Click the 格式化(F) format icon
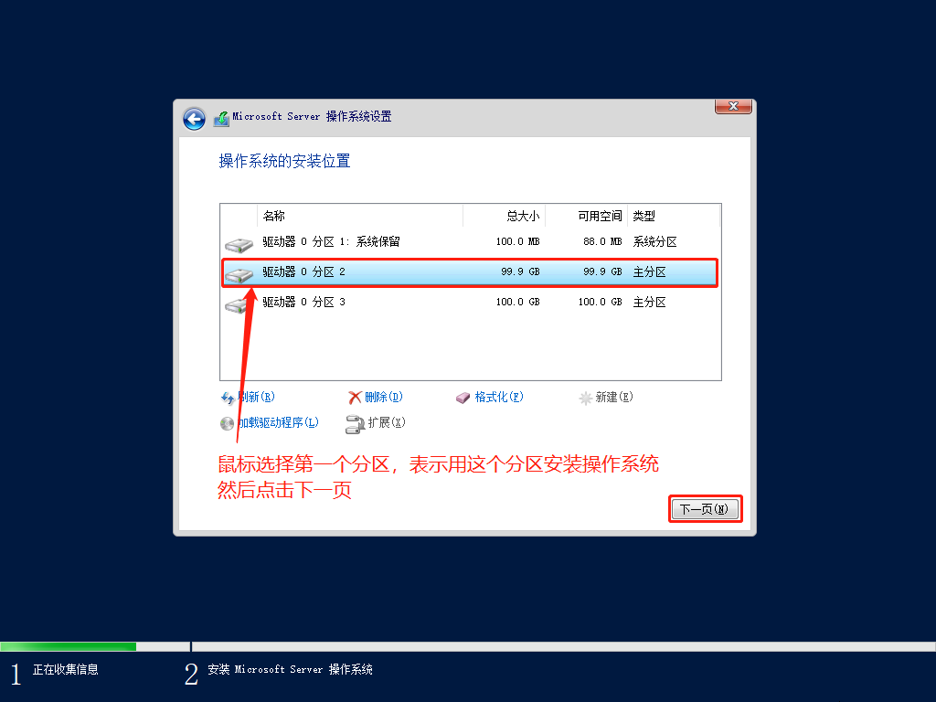 [463, 397]
